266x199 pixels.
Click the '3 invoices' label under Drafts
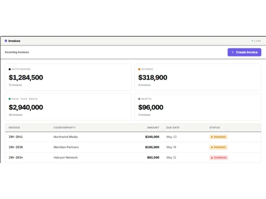click(144, 115)
